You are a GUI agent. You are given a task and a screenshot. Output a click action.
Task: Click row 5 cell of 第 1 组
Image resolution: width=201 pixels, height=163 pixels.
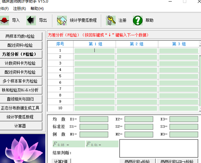click(94, 76)
